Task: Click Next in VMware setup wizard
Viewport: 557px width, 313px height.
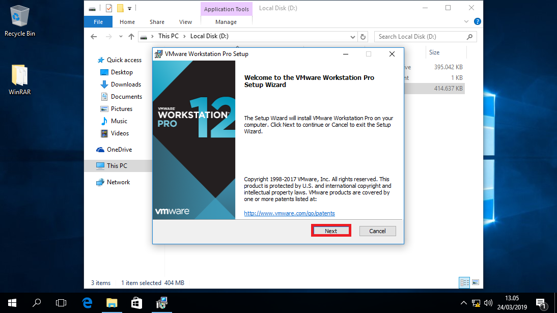Action: click(x=331, y=231)
